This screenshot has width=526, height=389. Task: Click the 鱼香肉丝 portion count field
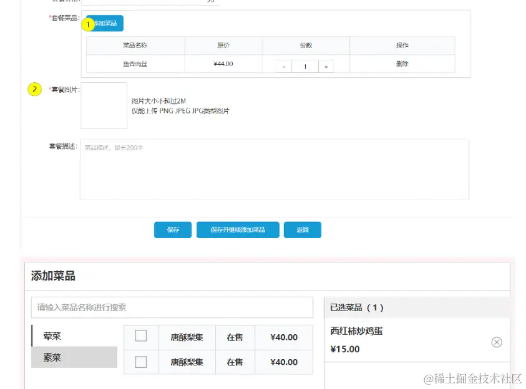(305, 67)
